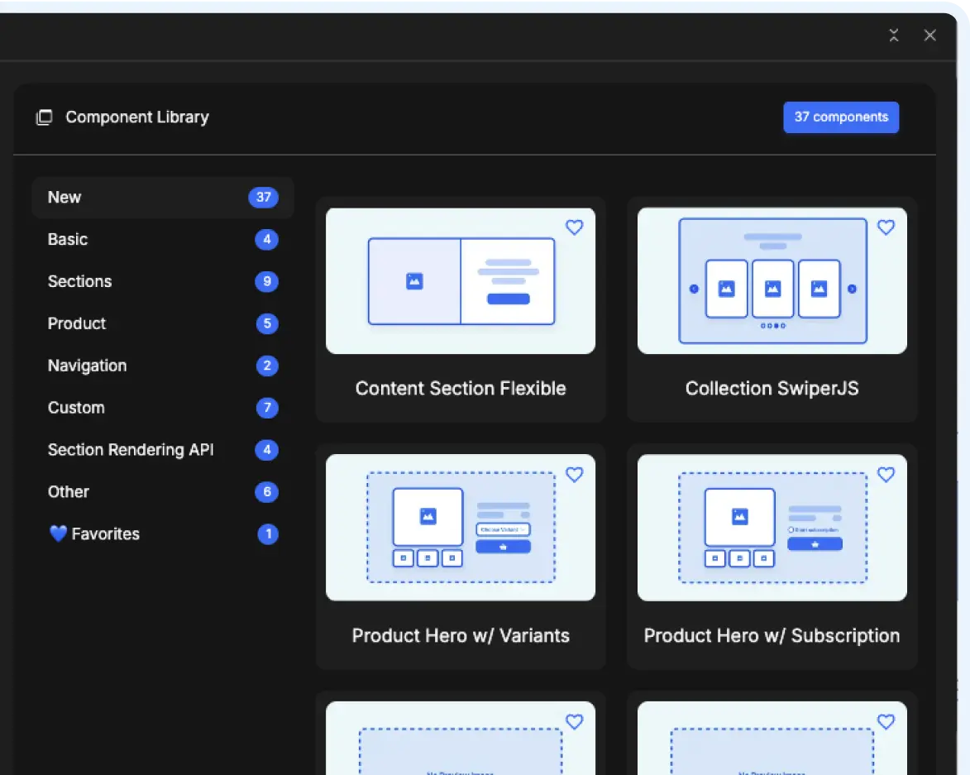Open the Product category
This screenshot has width=970, height=775.
pos(163,323)
